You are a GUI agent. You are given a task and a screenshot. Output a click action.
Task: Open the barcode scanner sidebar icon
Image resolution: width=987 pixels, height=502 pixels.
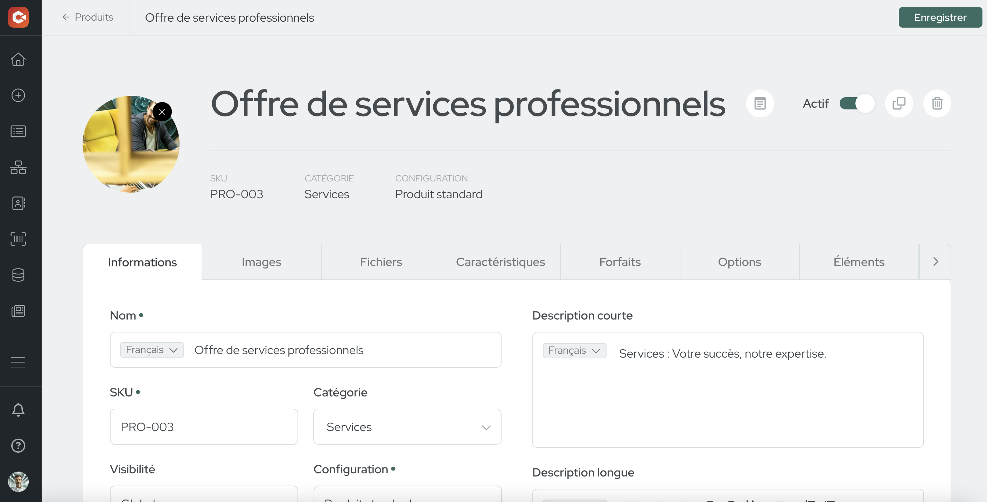(18, 239)
